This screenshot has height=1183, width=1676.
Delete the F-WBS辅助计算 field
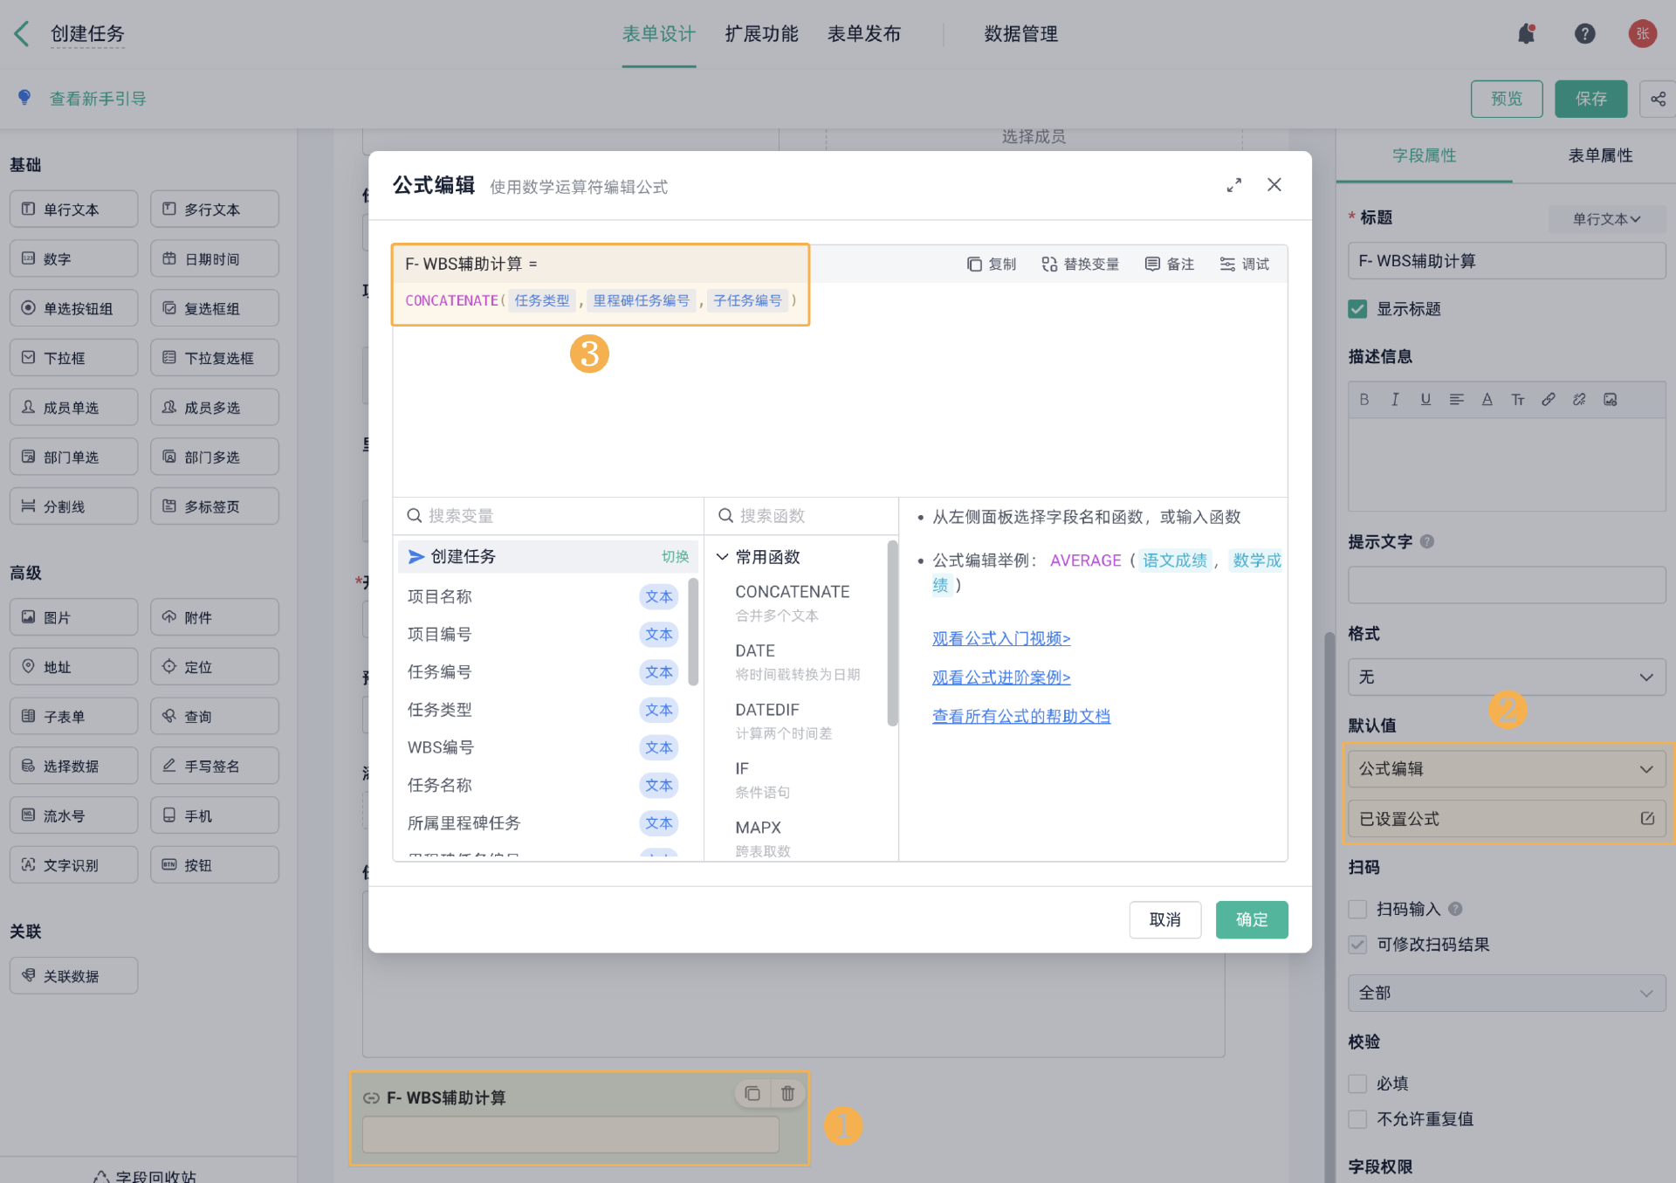tap(787, 1093)
